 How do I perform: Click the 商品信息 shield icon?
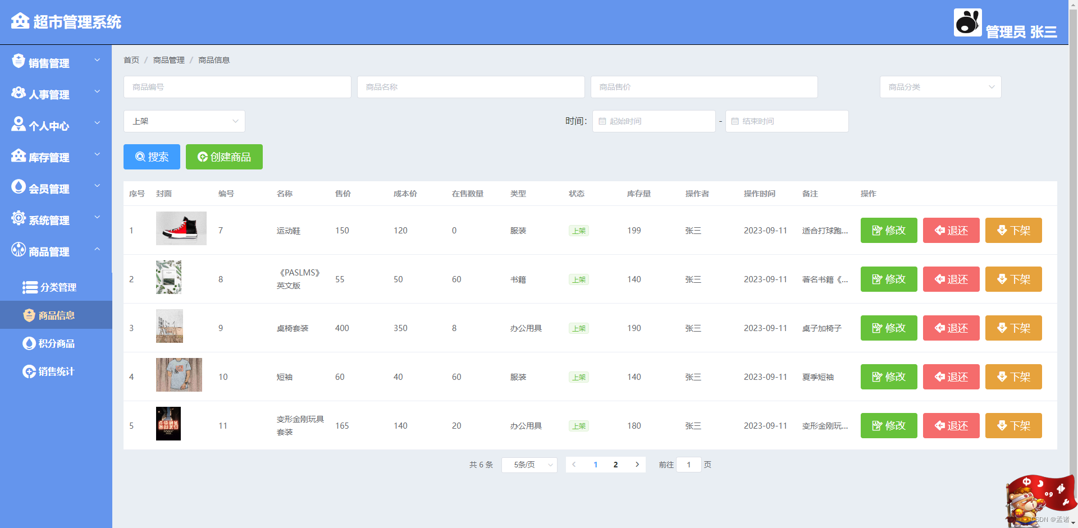pos(29,315)
